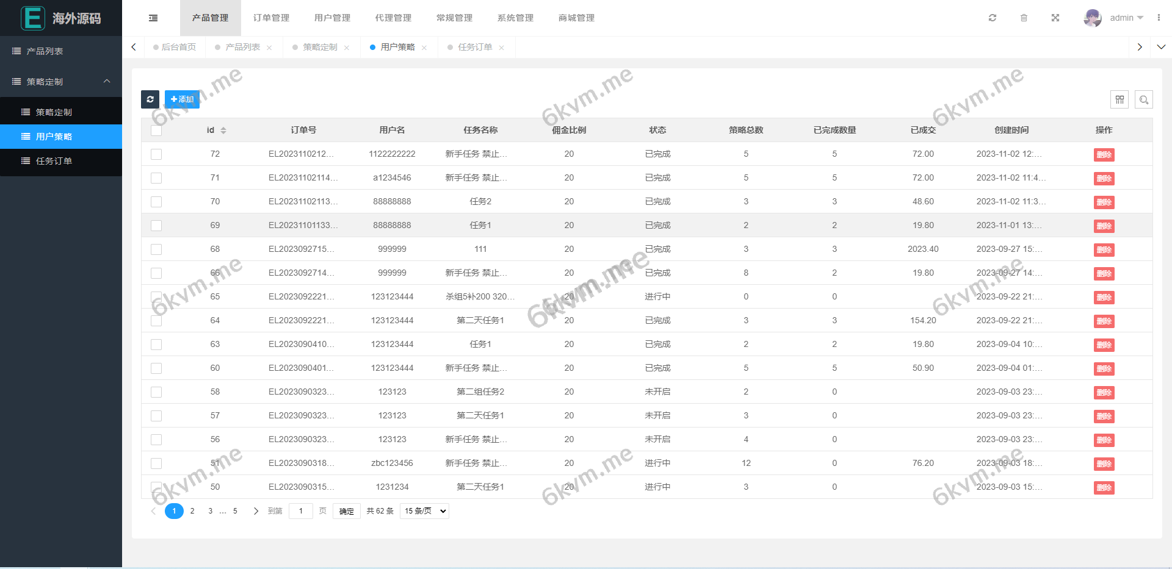Click the vertical dots more icon

1159,18
